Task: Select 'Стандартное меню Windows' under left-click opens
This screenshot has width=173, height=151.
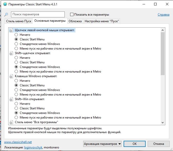Action: coord(16,44)
